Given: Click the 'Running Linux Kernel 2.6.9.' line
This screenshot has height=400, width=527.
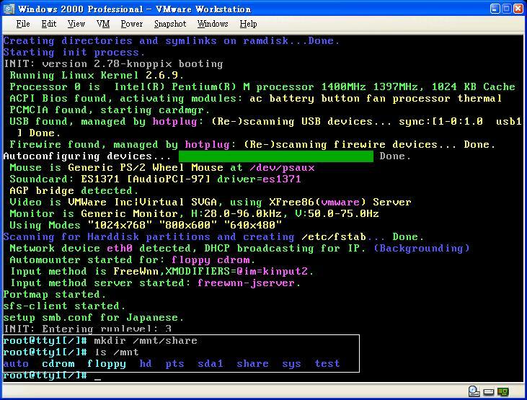Looking at the screenshot, I should pyautogui.click(x=97, y=76).
